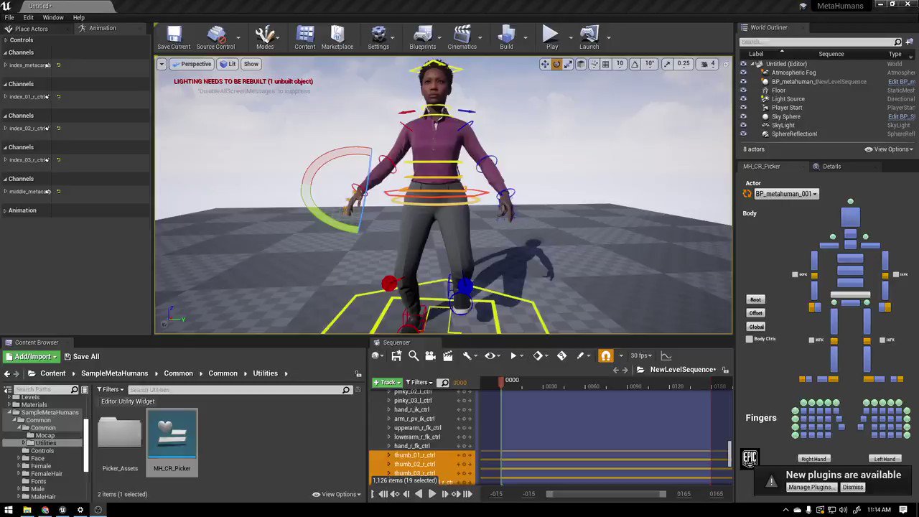Click the Sequencer timeline range scrollbar

[607, 494]
